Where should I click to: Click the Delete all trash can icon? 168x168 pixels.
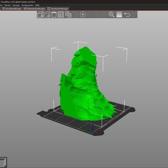click(54, 15)
